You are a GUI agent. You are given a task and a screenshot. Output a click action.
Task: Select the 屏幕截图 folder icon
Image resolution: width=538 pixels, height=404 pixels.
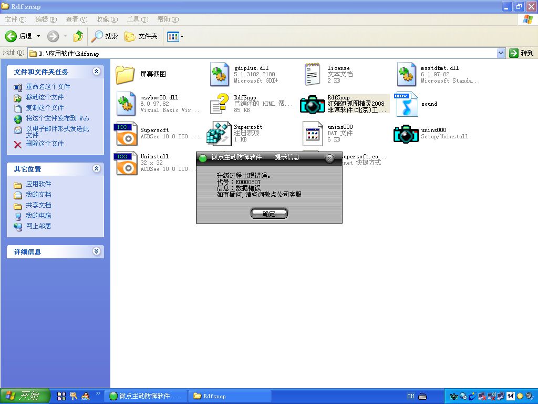[125, 75]
